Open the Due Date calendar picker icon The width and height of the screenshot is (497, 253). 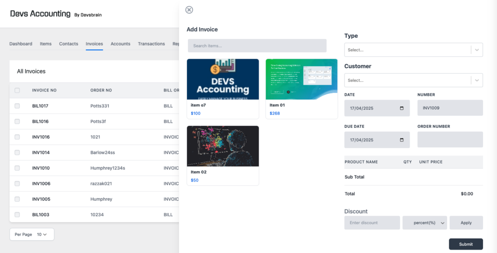[402, 140]
